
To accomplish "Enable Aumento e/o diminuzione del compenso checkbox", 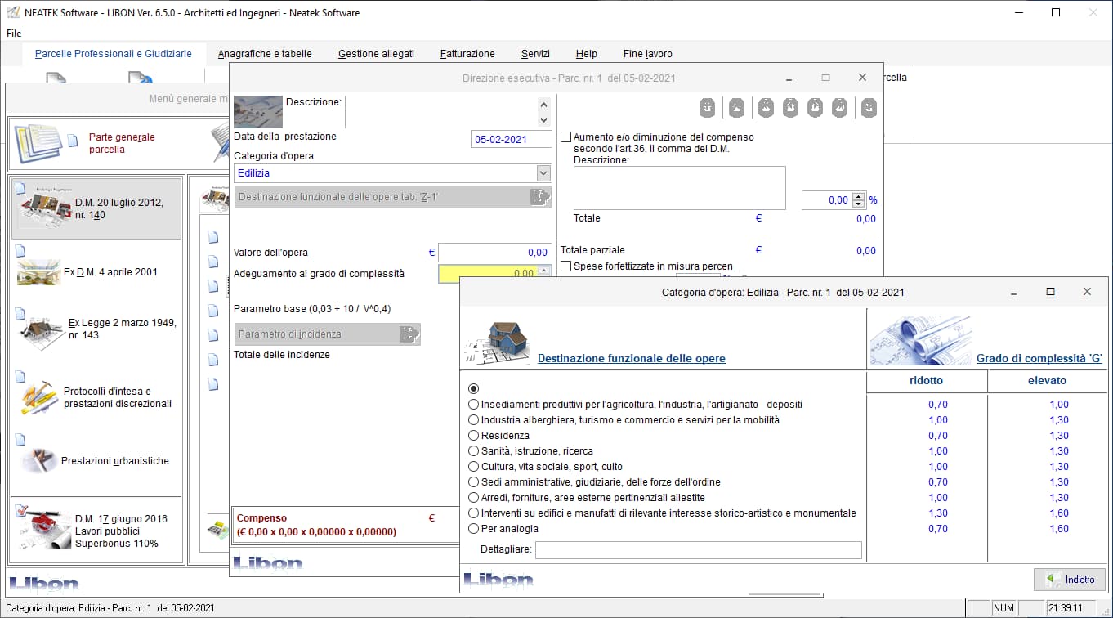I will point(566,137).
